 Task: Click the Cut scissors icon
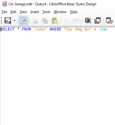pyautogui.click(x=35, y=21)
